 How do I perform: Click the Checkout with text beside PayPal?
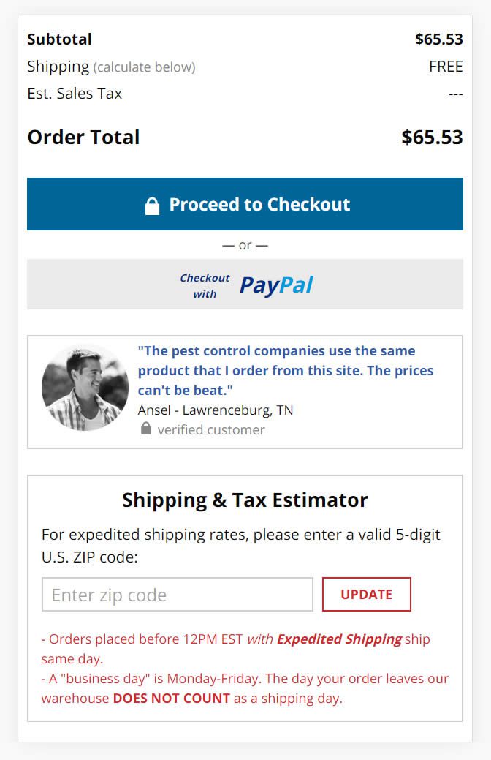[x=205, y=286]
